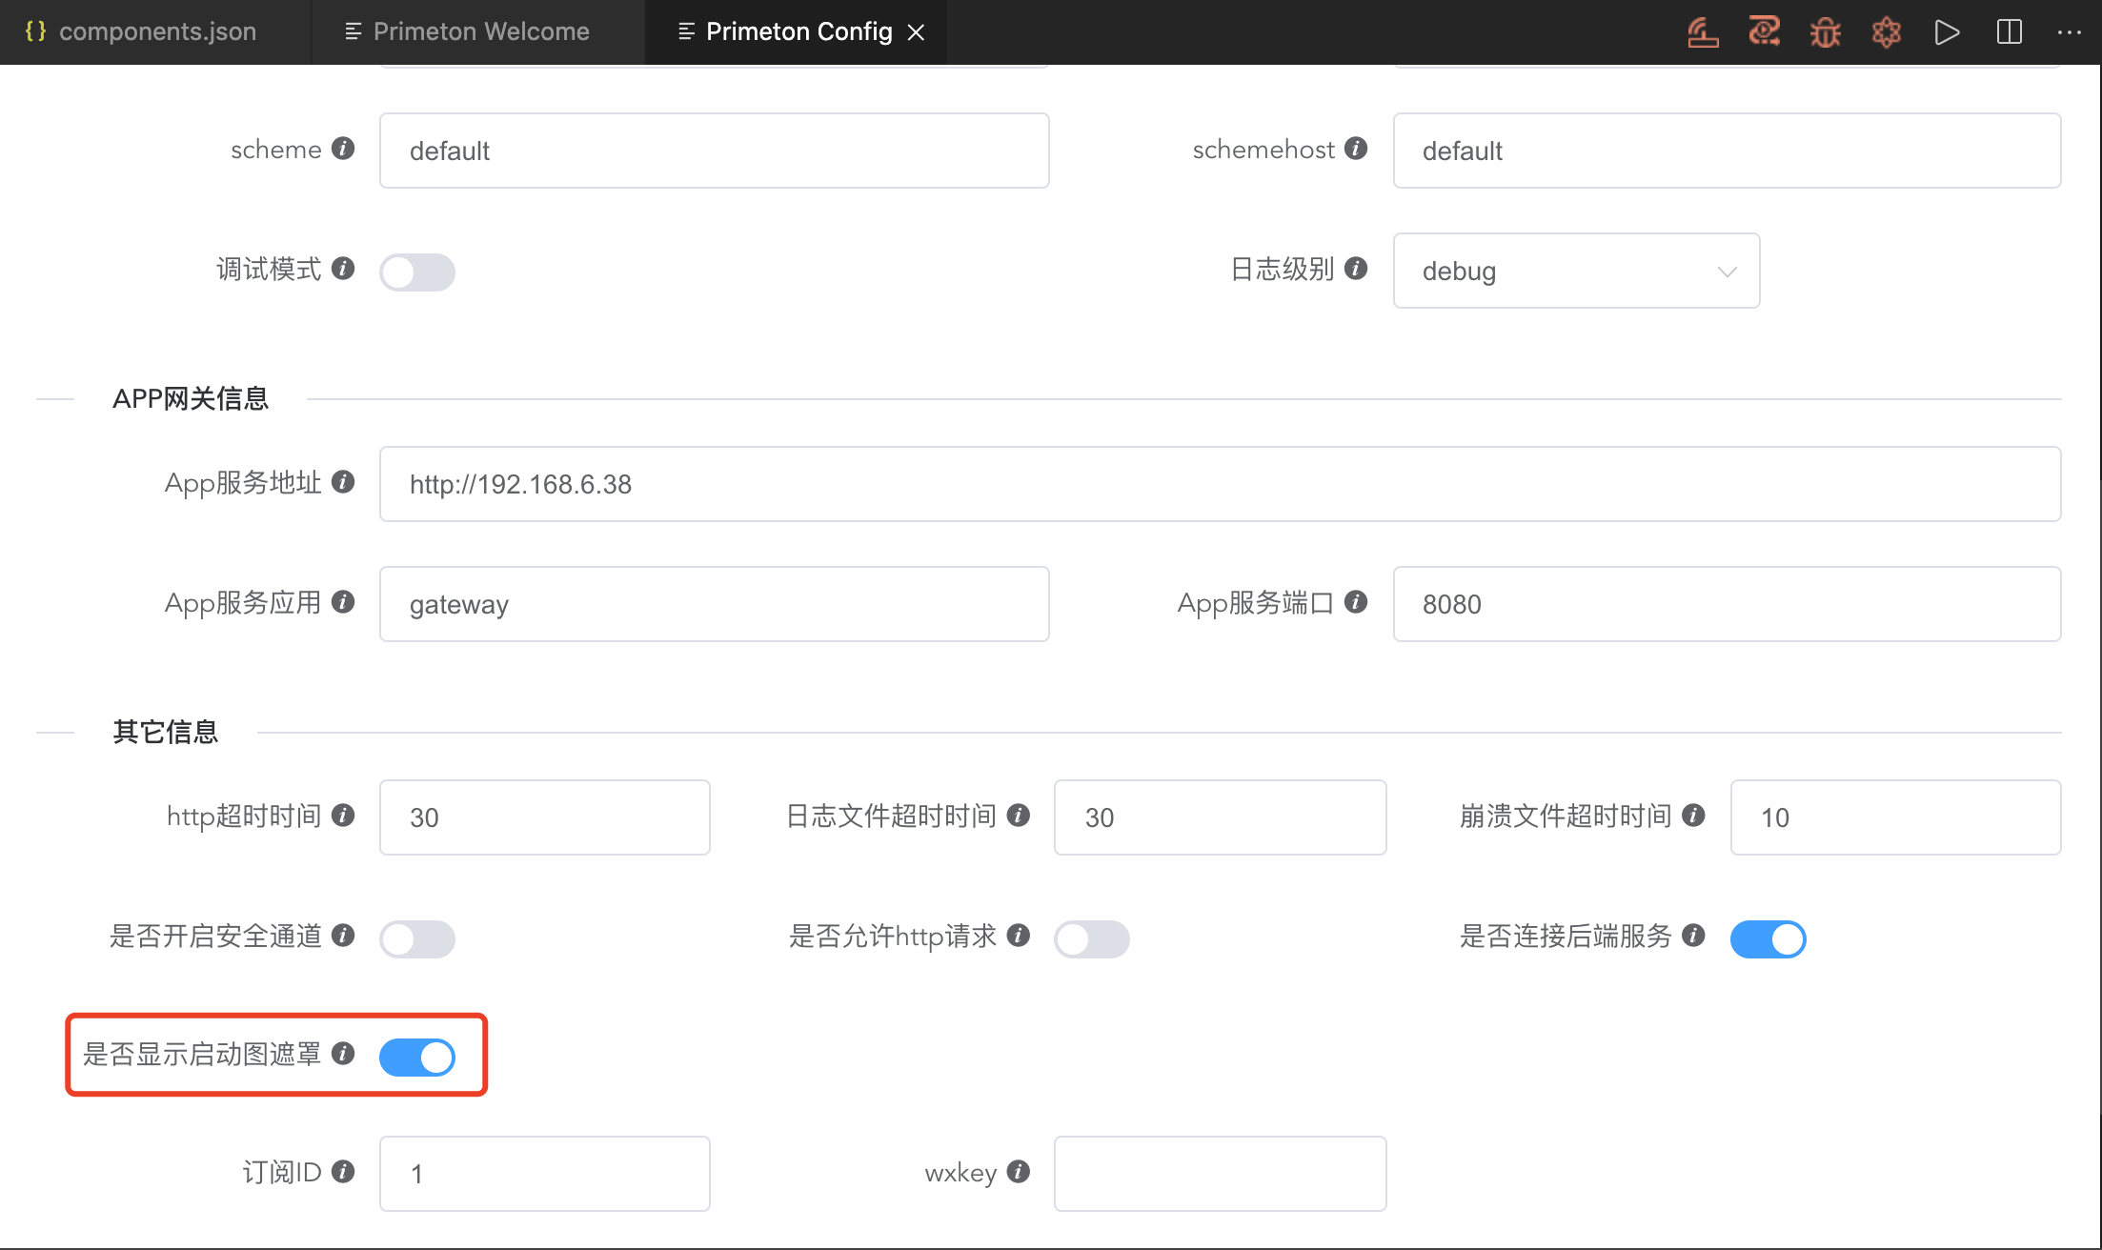The height and width of the screenshot is (1250, 2102).
Task: Click the App服务端口 field showing 8080
Action: [1726, 604]
